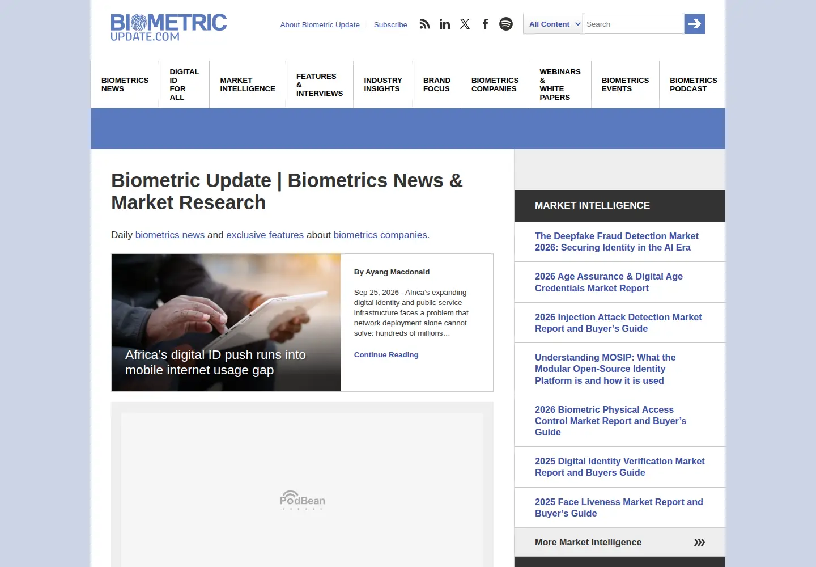Open the Biometrics Podcast menu item
This screenshot has height=567, width=816.
tap(694, 84)
